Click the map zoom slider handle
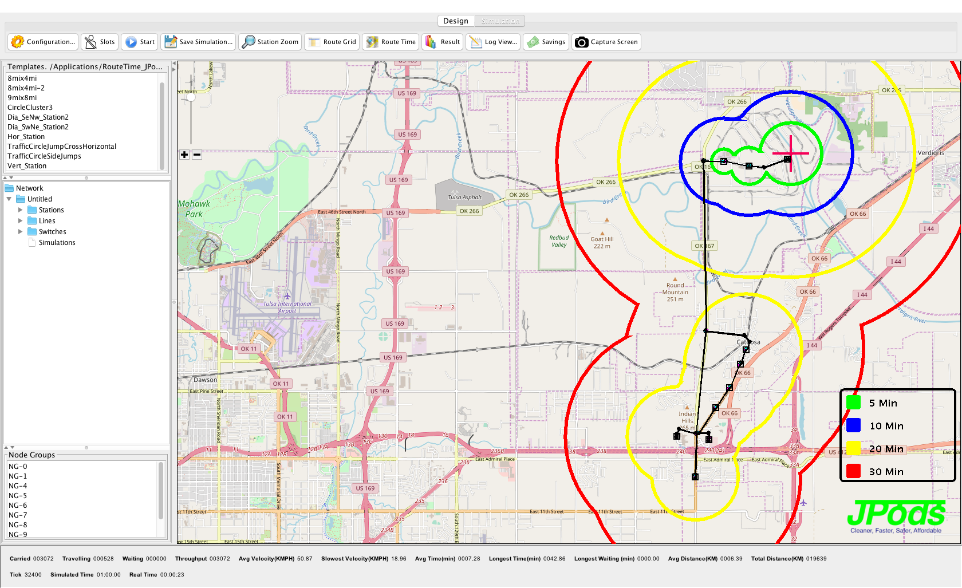 click(191, 97)
